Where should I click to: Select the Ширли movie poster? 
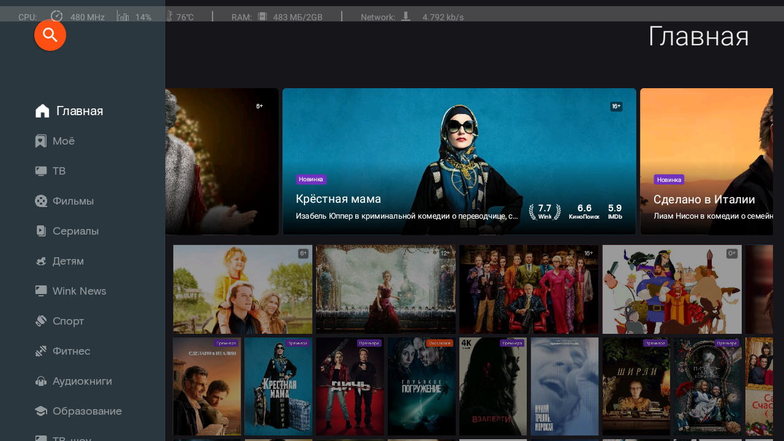point(636,386)
